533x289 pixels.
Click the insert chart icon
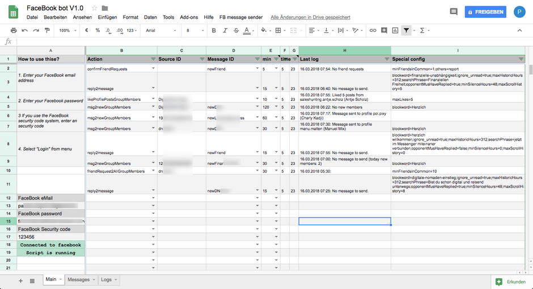click(x=395, y=30)
